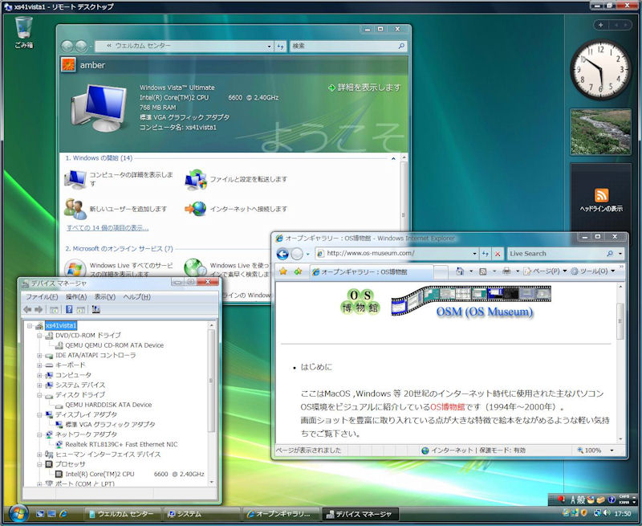This screenshot has height=526, width=642.
Task: Open the Start menu orb
Action: 18,514
